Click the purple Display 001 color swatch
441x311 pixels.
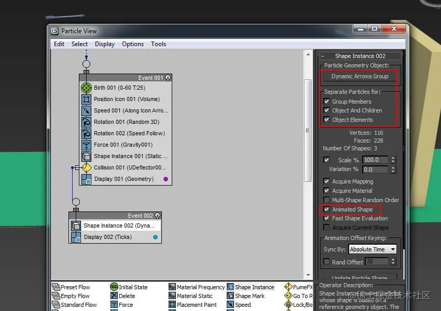coord(166,179)
